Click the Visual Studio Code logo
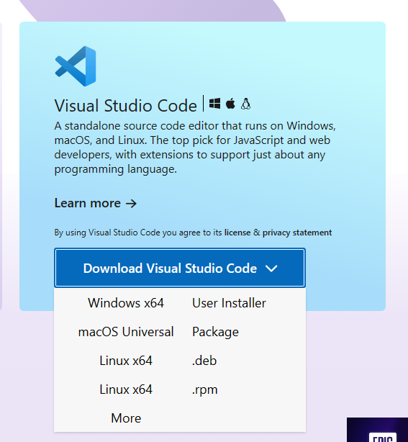 [x=76, y=66]
